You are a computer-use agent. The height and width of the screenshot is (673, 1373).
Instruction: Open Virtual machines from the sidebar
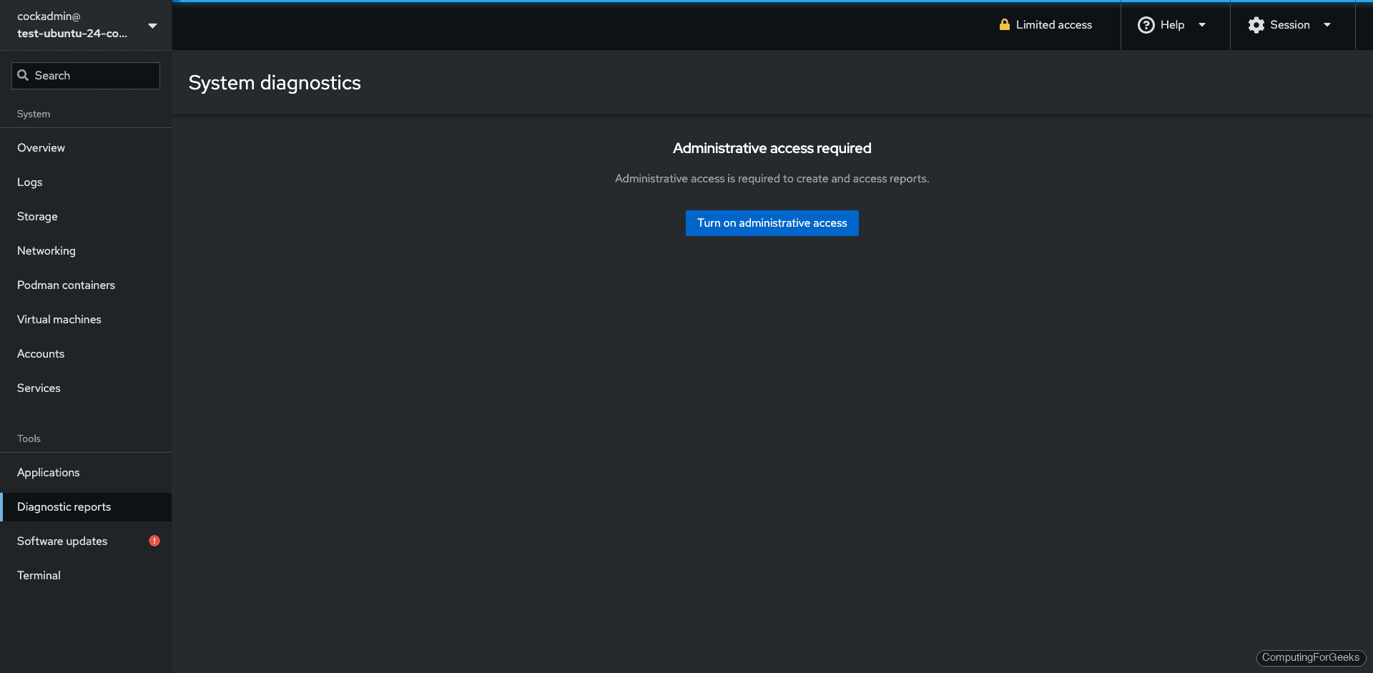tap(59, 319)
